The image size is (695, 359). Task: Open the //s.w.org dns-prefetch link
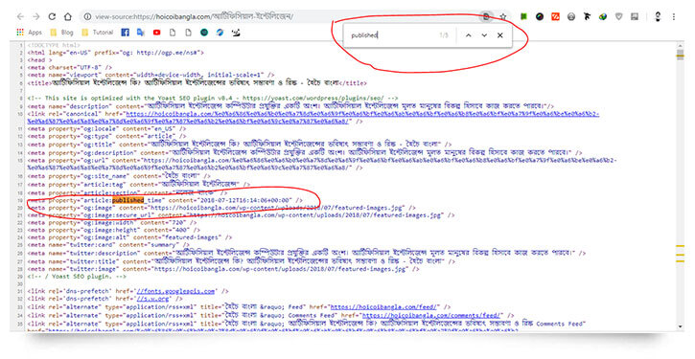coord(153,299)
